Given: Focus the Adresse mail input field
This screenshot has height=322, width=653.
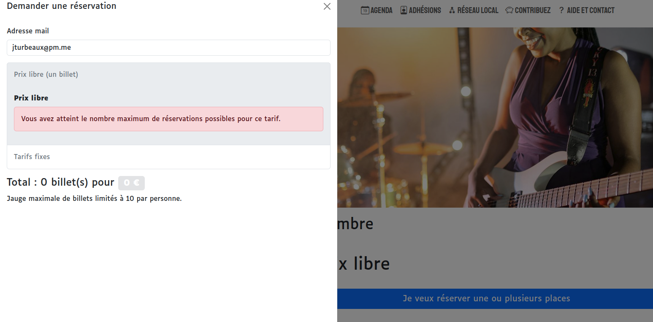Looking at the screenshot, I should click(168, 48).
